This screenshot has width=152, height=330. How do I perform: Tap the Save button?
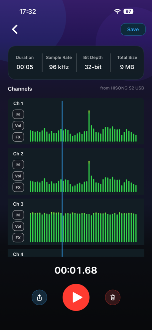click(x=133, y=29)
